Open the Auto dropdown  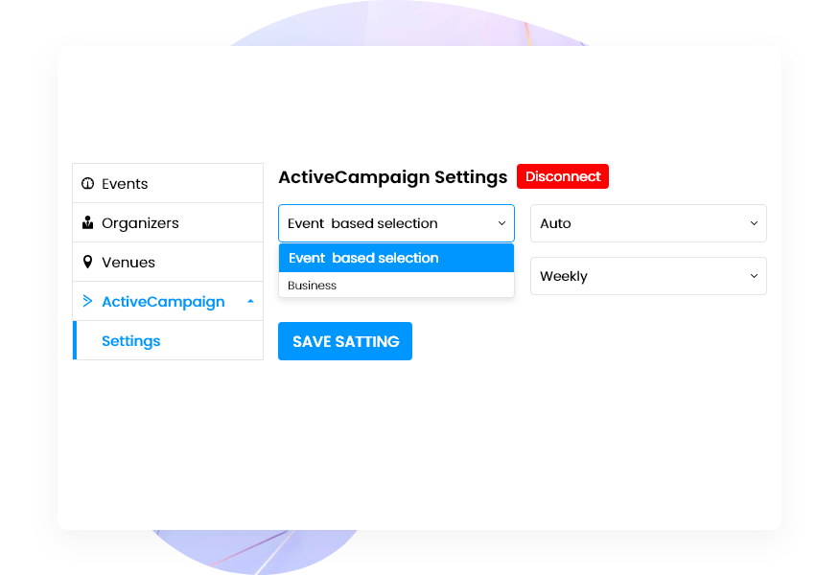click(648, 223)
